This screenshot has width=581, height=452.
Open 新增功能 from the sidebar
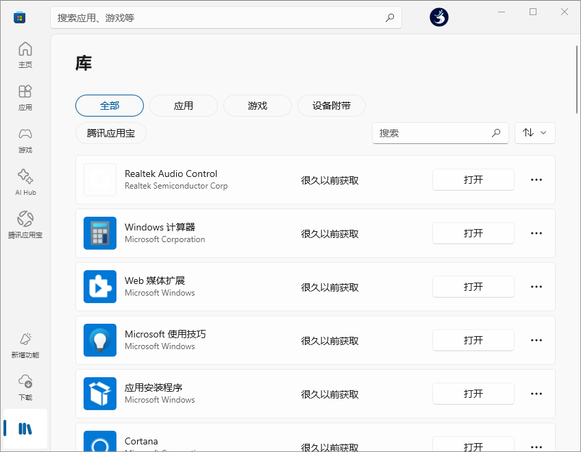pyautogui.click(x=25, y=343)
